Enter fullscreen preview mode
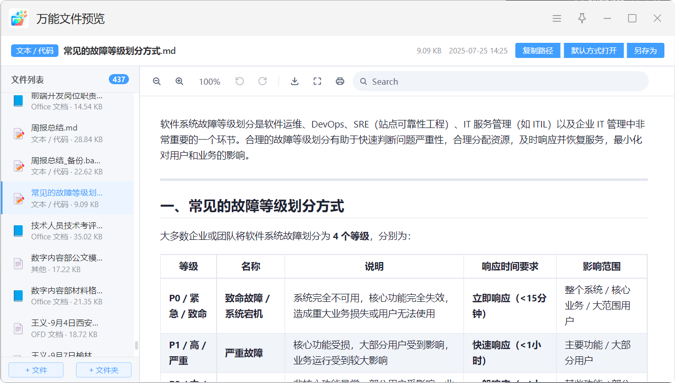 (317, 81)
